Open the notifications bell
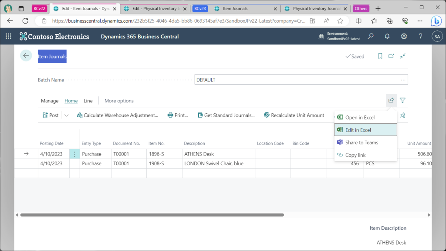The width and height of the screenshot is (446, 251). point(387,37)
